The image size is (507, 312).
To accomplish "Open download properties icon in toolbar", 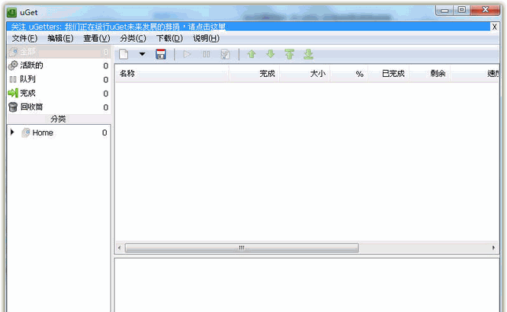I will click(226, 54).
